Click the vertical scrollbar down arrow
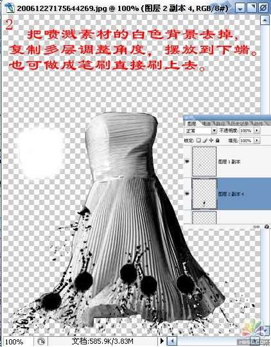The height and width of the screenshot is (347, 271). pyautogui.click(x=265, y=331)
